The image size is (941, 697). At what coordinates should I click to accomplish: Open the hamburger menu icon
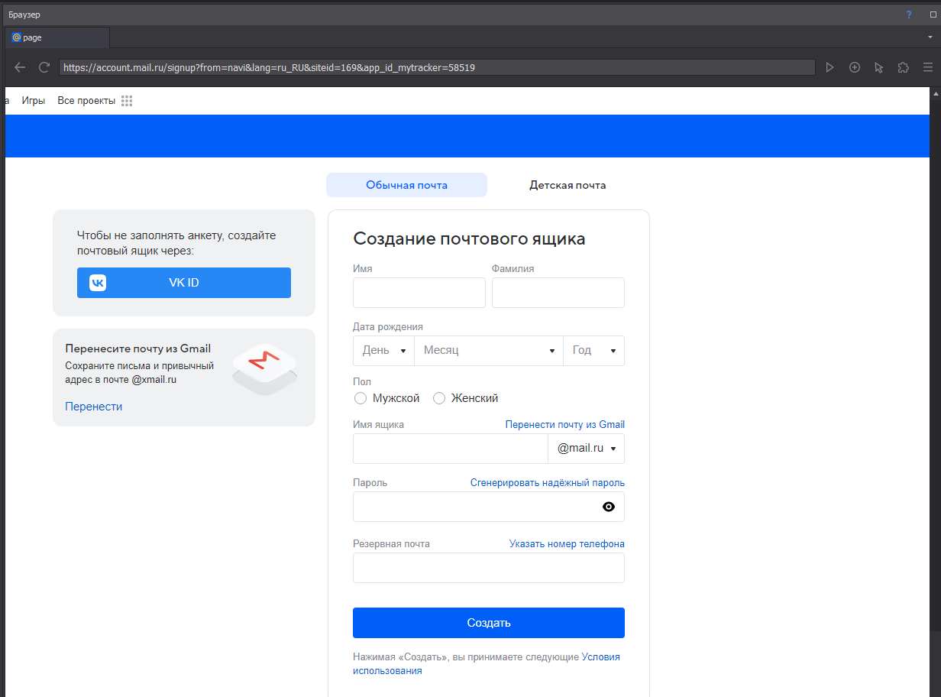tap(927, 67)
